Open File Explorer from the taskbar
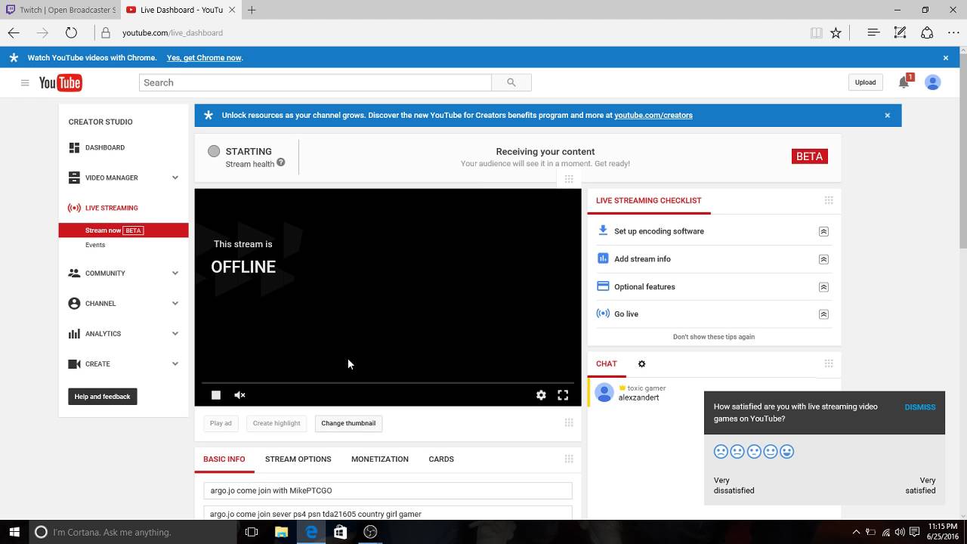The image size is (967, 544). click(x=281, y=532)
